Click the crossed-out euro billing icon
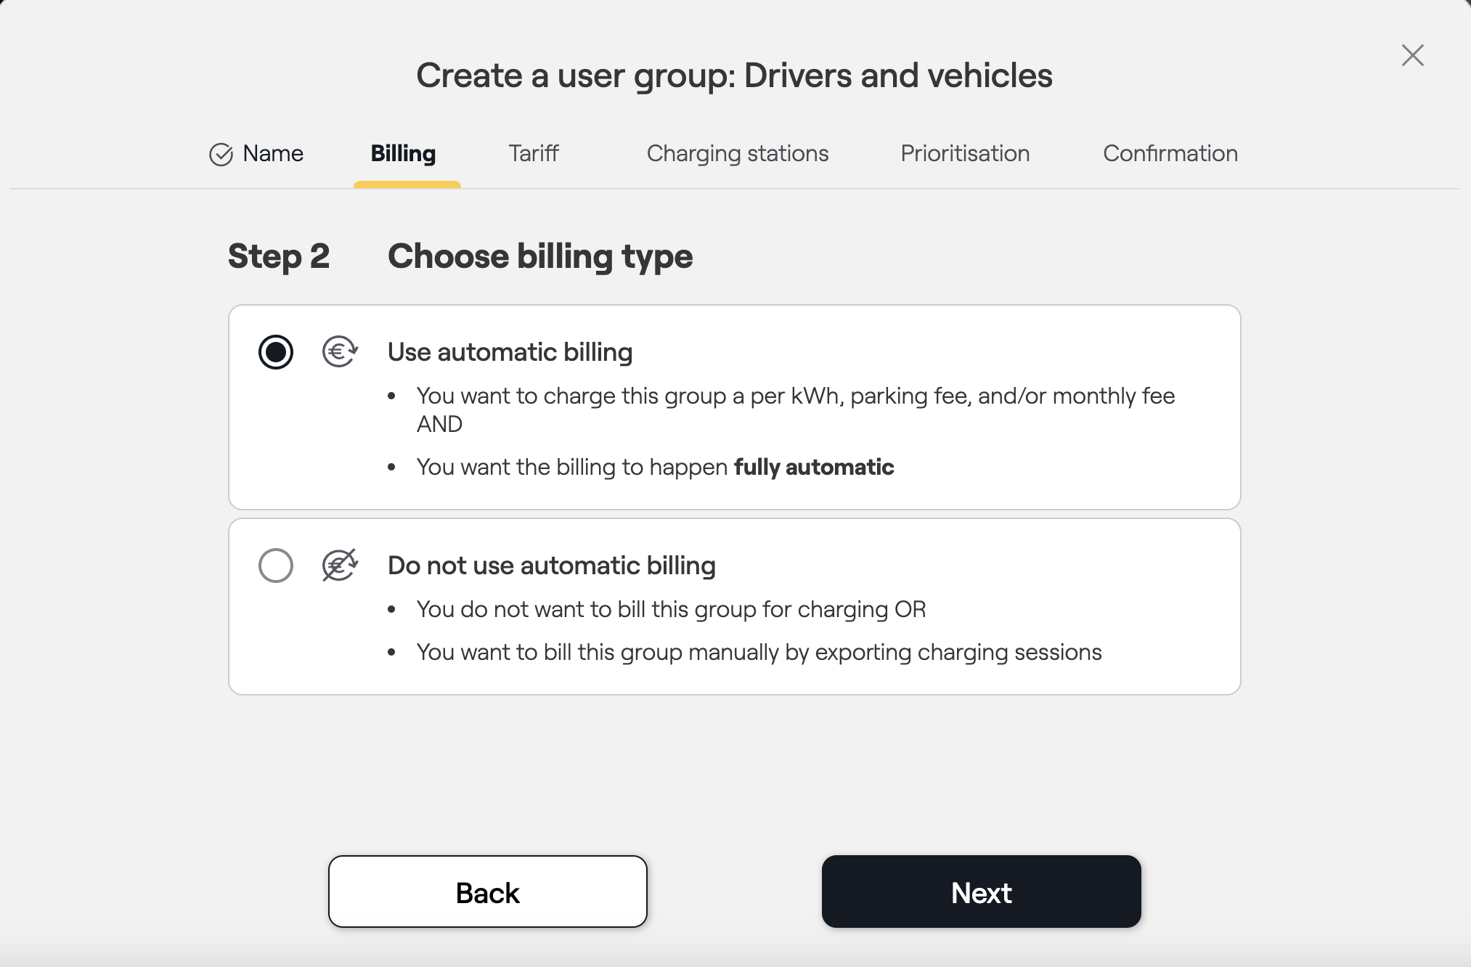Image resolution: width=1471 pixels, height=967 pixels. (x=339, y=566)
